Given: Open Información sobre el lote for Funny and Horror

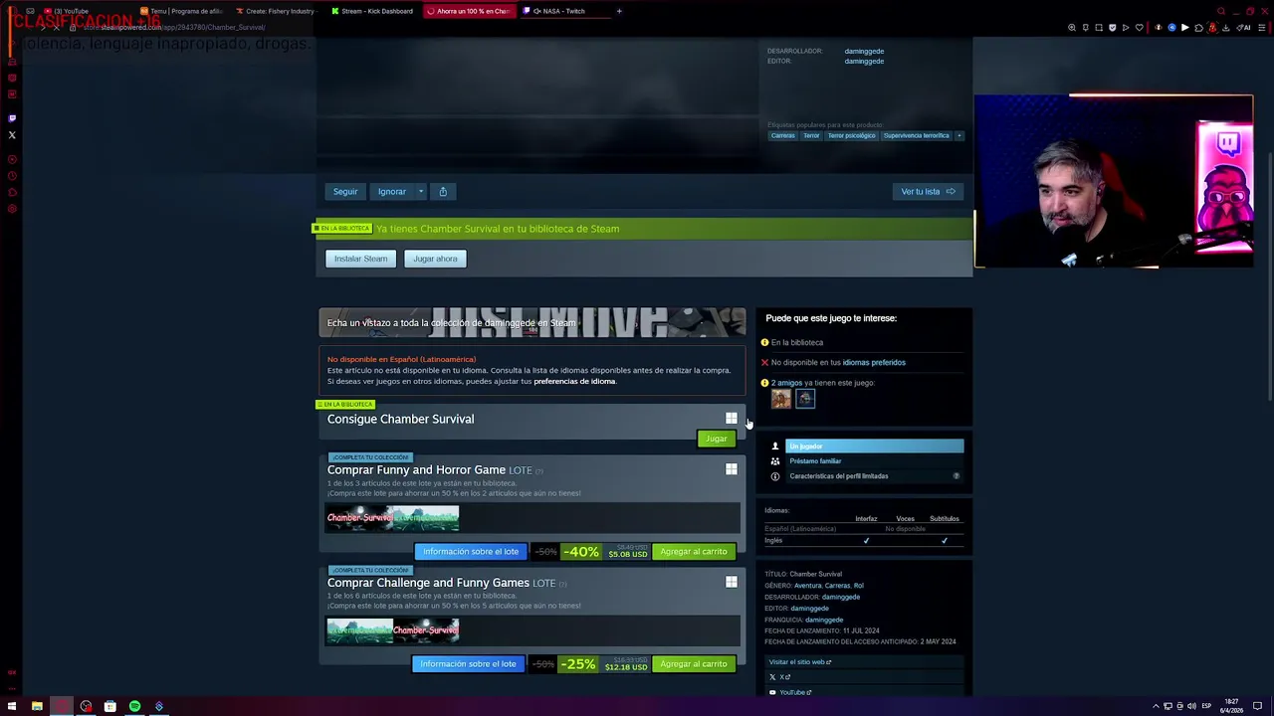Looking at the screenshot, I should pos(471,551).
